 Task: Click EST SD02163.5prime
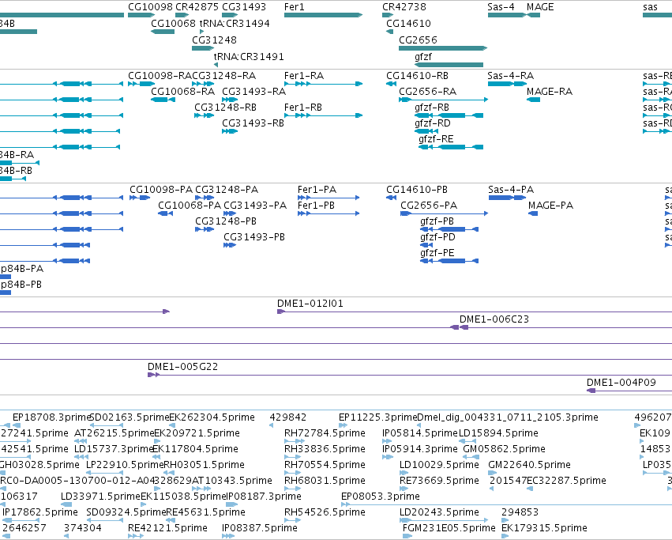[130, 417]
